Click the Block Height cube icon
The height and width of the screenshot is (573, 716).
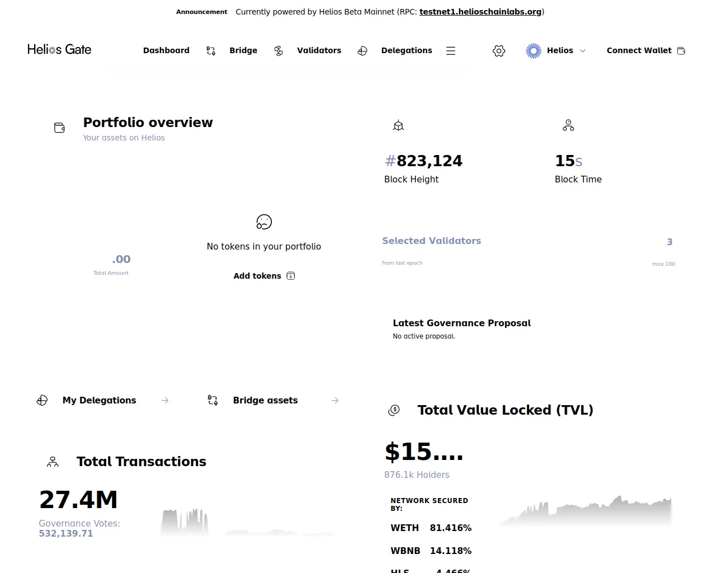click(x=398, y=125)
